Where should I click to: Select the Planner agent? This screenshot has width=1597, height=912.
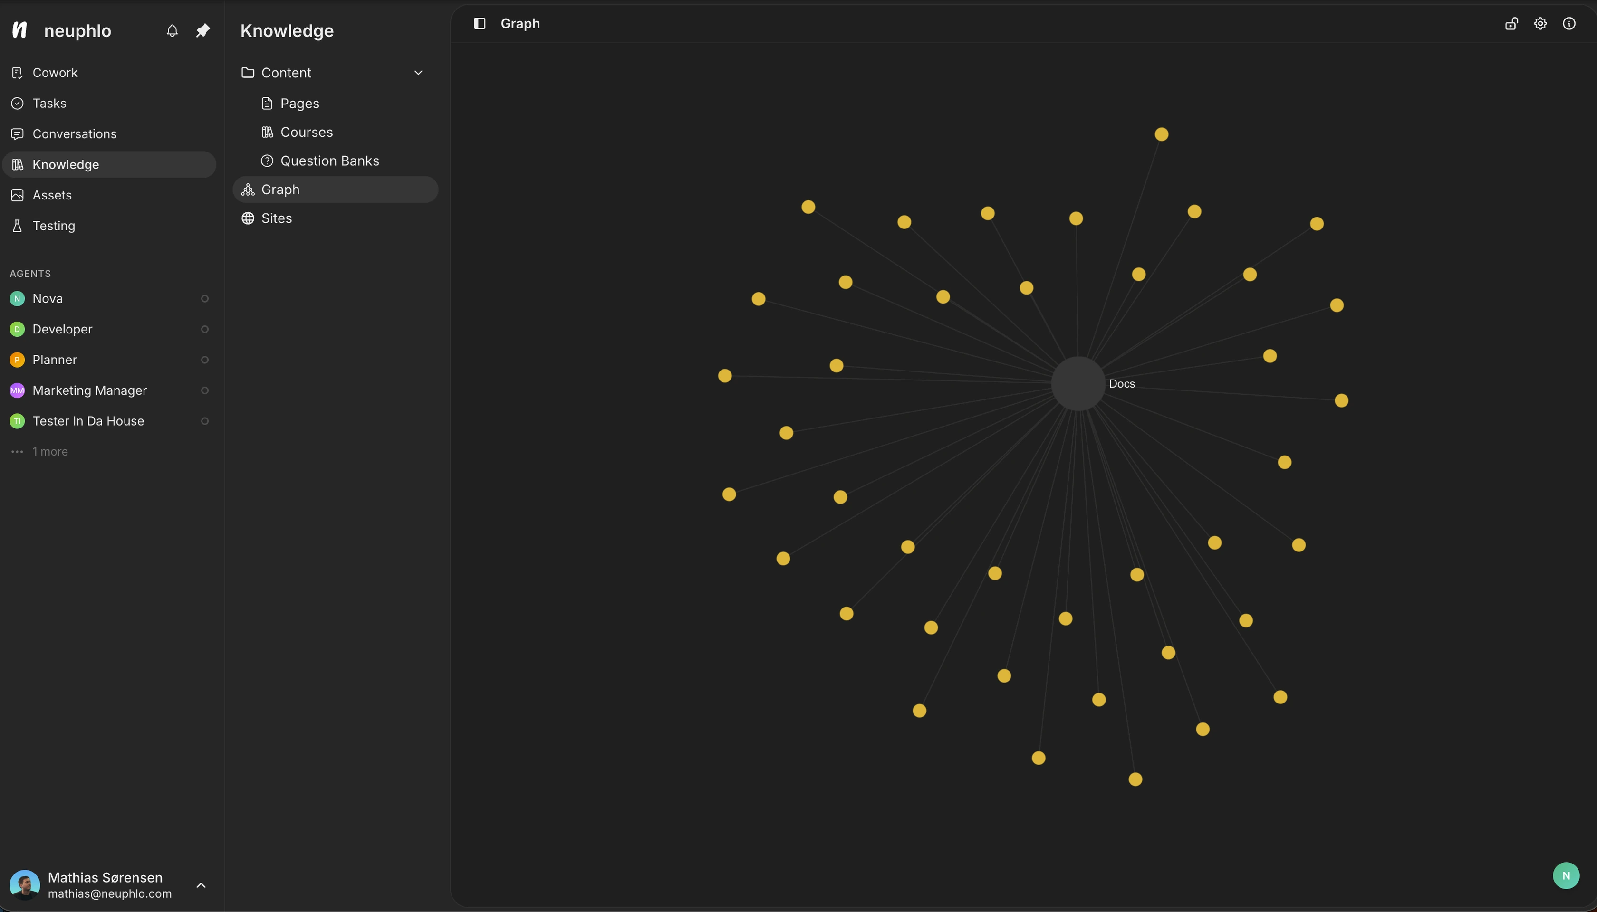(x=109, y=360)
